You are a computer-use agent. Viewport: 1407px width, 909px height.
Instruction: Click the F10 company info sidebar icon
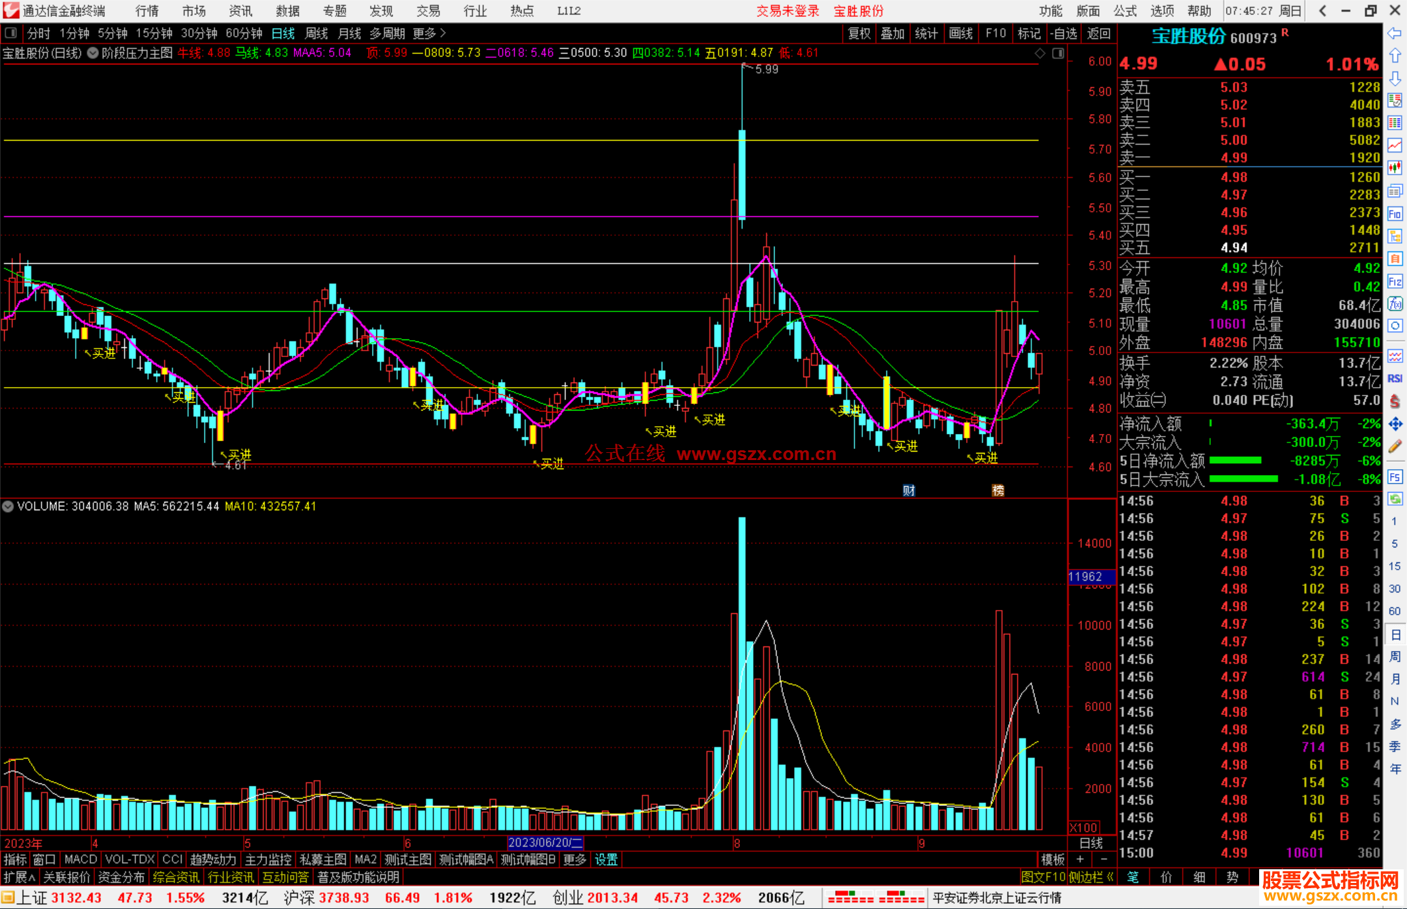1395,214
